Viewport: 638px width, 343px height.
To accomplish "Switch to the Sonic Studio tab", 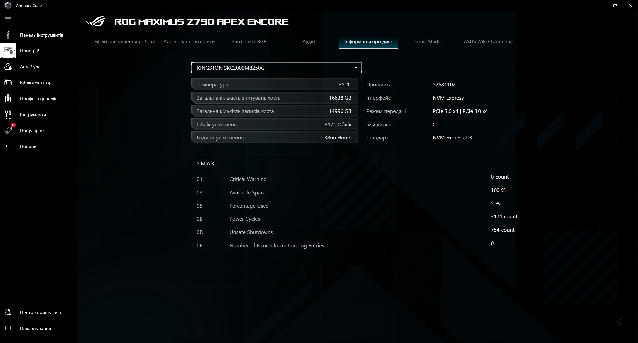I will pyautogui.click(x=428, y=41).
